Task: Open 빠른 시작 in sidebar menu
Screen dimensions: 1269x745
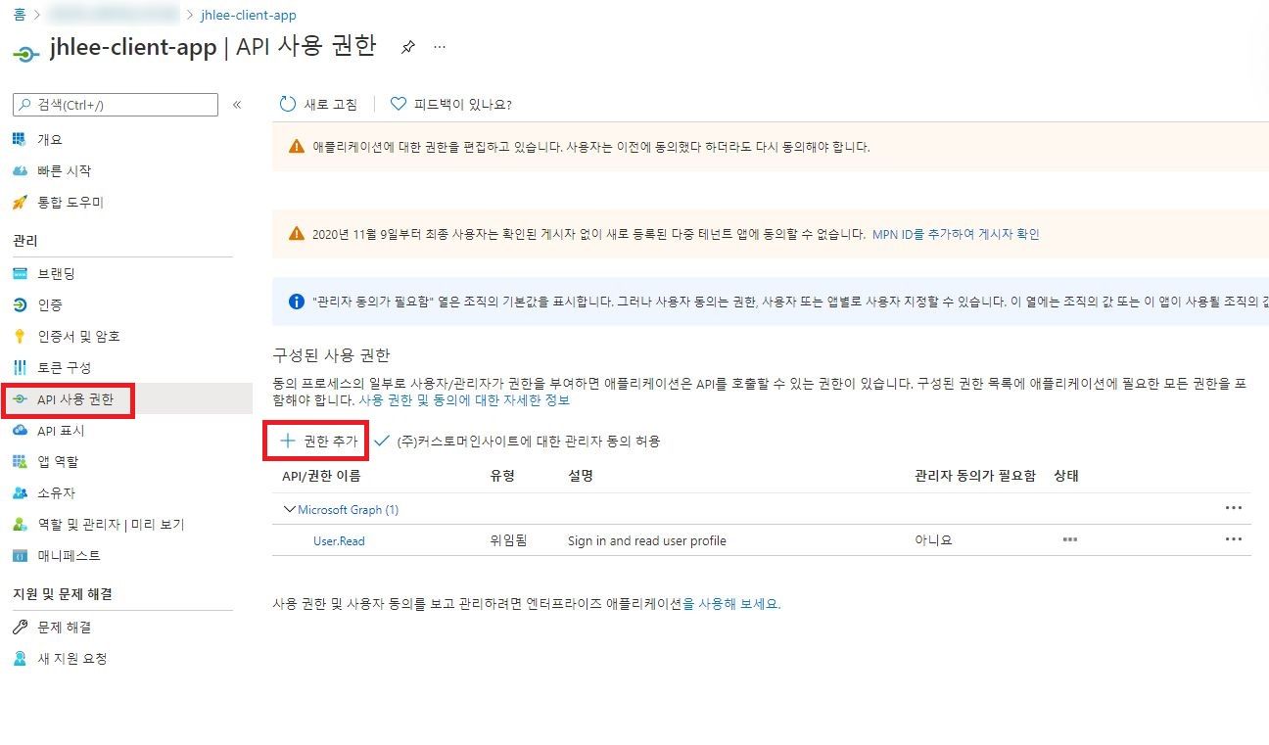Action: [x=64, y=170]
